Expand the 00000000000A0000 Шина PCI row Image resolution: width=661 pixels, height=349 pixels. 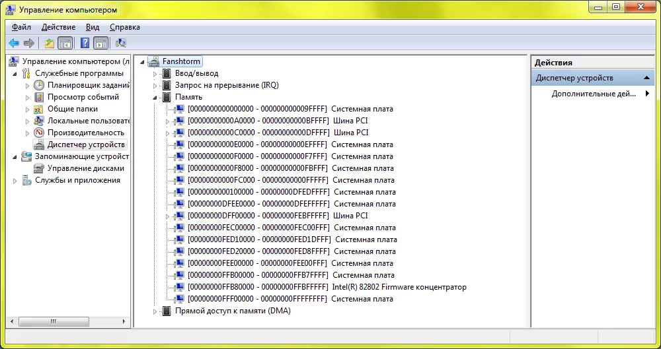tap(167, 121)
